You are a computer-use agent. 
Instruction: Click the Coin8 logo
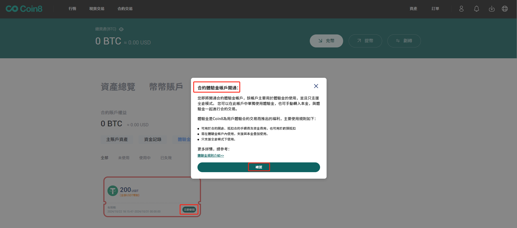tap(24, 9)
